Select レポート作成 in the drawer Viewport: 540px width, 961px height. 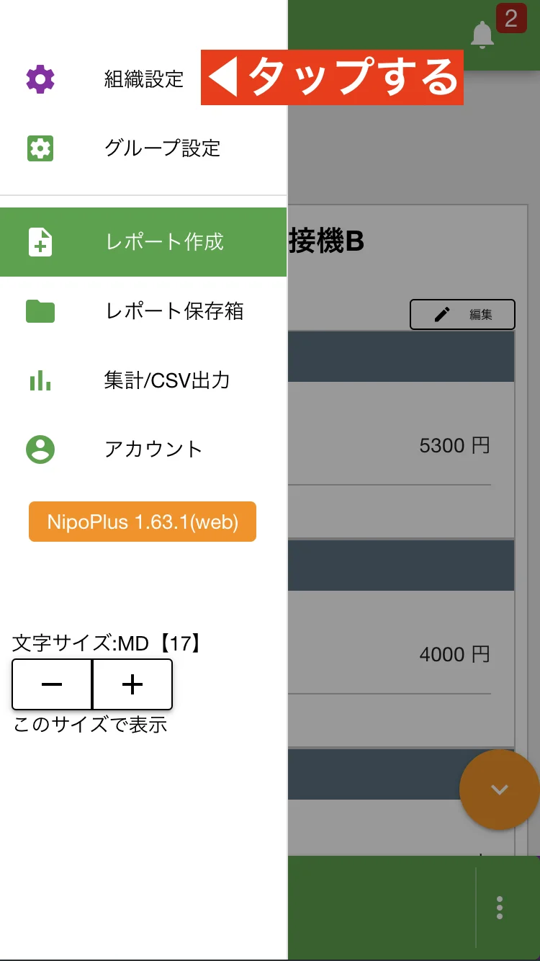[x=165, y=242]
